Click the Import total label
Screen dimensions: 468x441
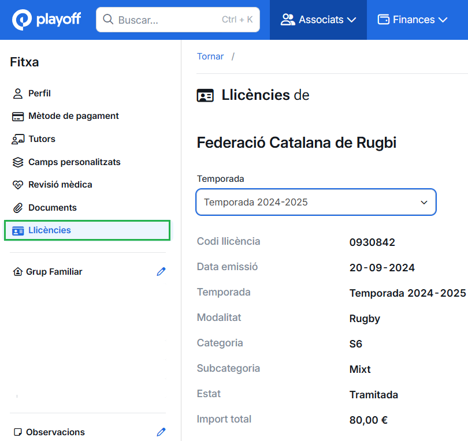coord(224,419)
